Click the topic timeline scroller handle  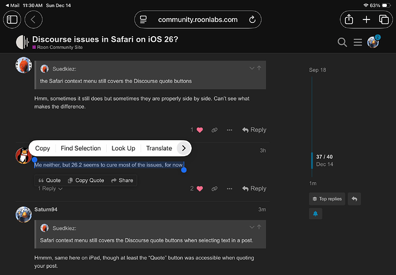point(312,160)
